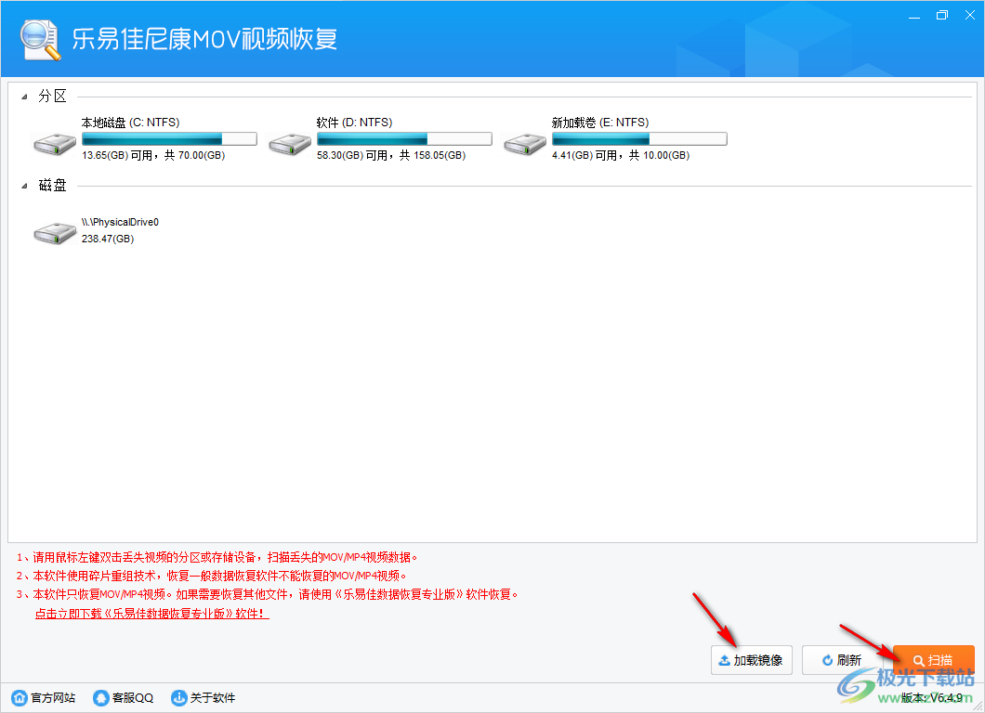Viewport: 985px width, 713px height.
Task: Click the magnifier app logo icon
Action: click(x=40, y=40)
